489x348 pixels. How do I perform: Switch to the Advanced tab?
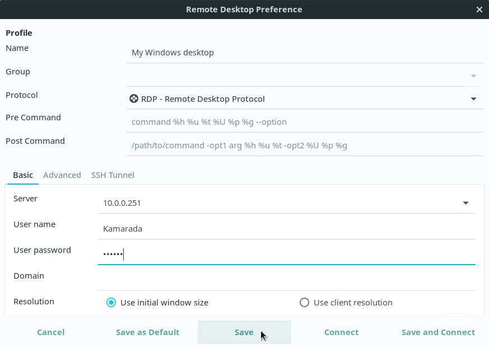(x=62, y=175)
